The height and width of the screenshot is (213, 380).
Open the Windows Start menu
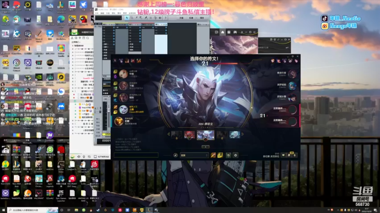pyautogui.click(x=3, y=210)
